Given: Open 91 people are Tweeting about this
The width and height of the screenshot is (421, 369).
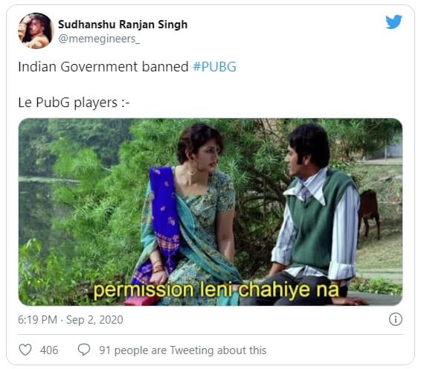Looking at the screenshot, I should pos(182,350).
